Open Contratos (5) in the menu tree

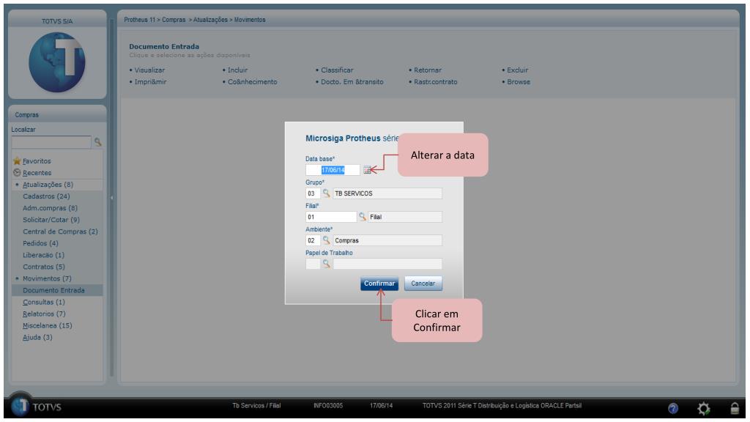click(x=44, y=267)
